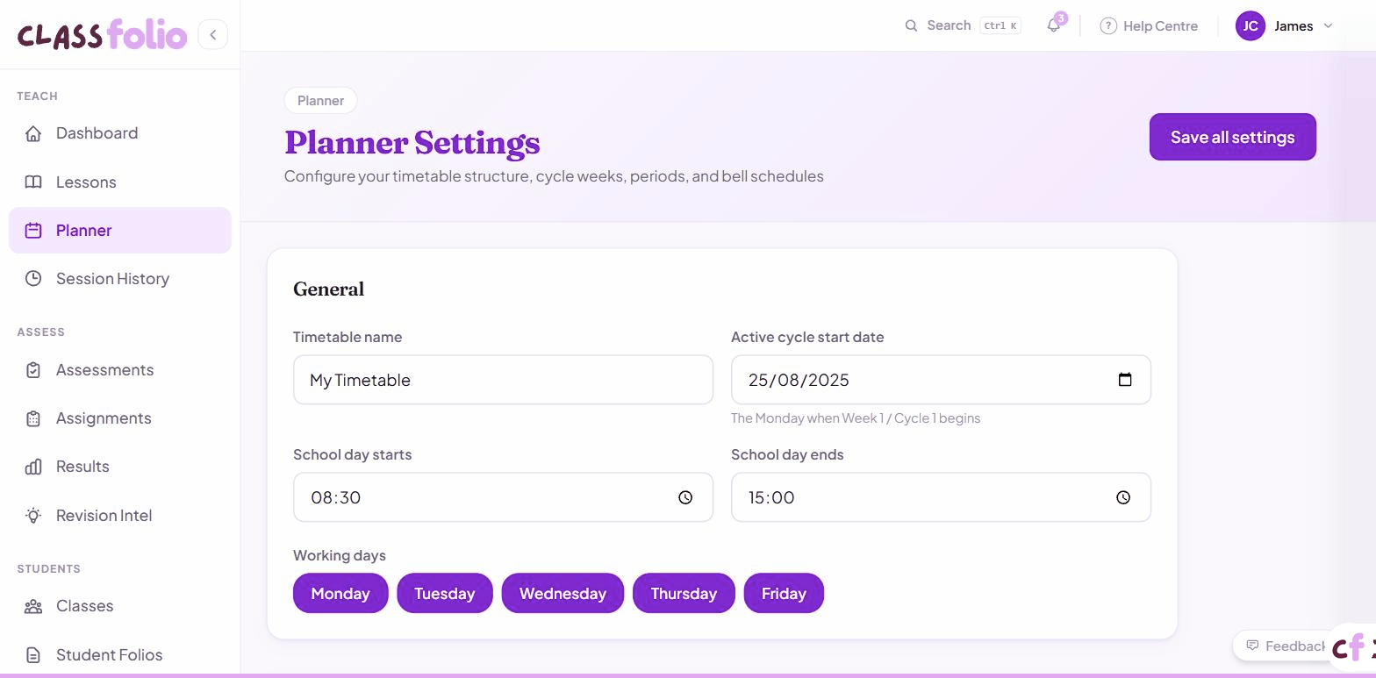Screen dimensions: 1376x678
Task: Click the Working days label
Action: point(340,555)
